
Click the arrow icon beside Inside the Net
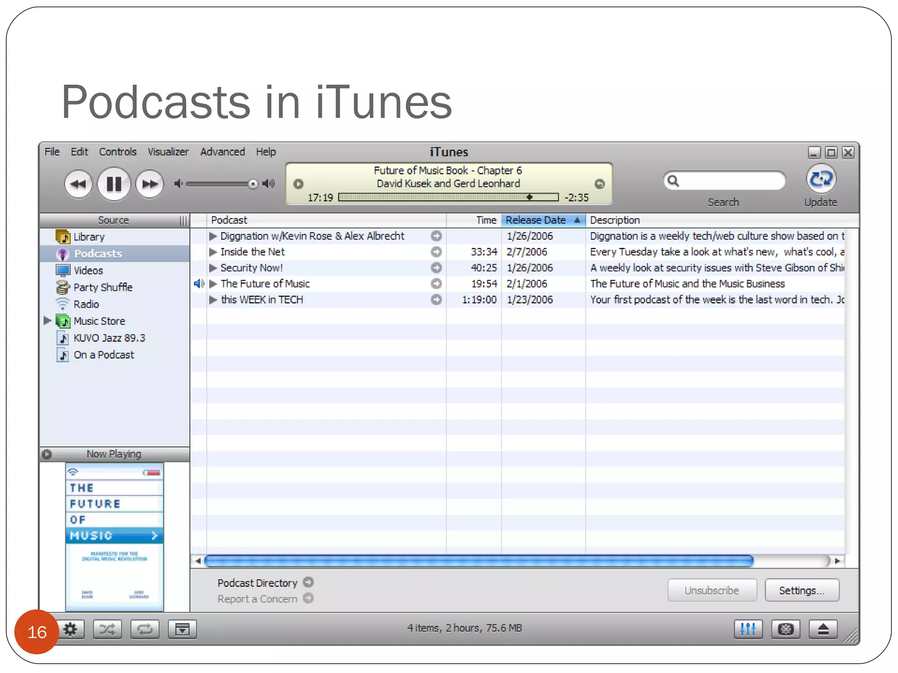coord(436,252)
